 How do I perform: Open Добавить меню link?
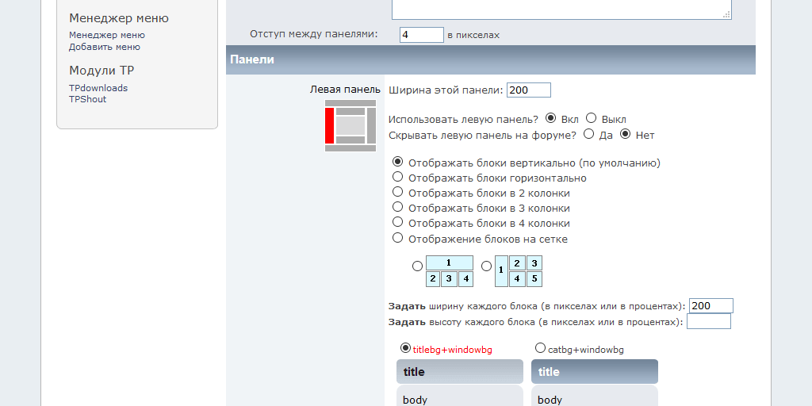pyautogui.click(x=104, y=47)
